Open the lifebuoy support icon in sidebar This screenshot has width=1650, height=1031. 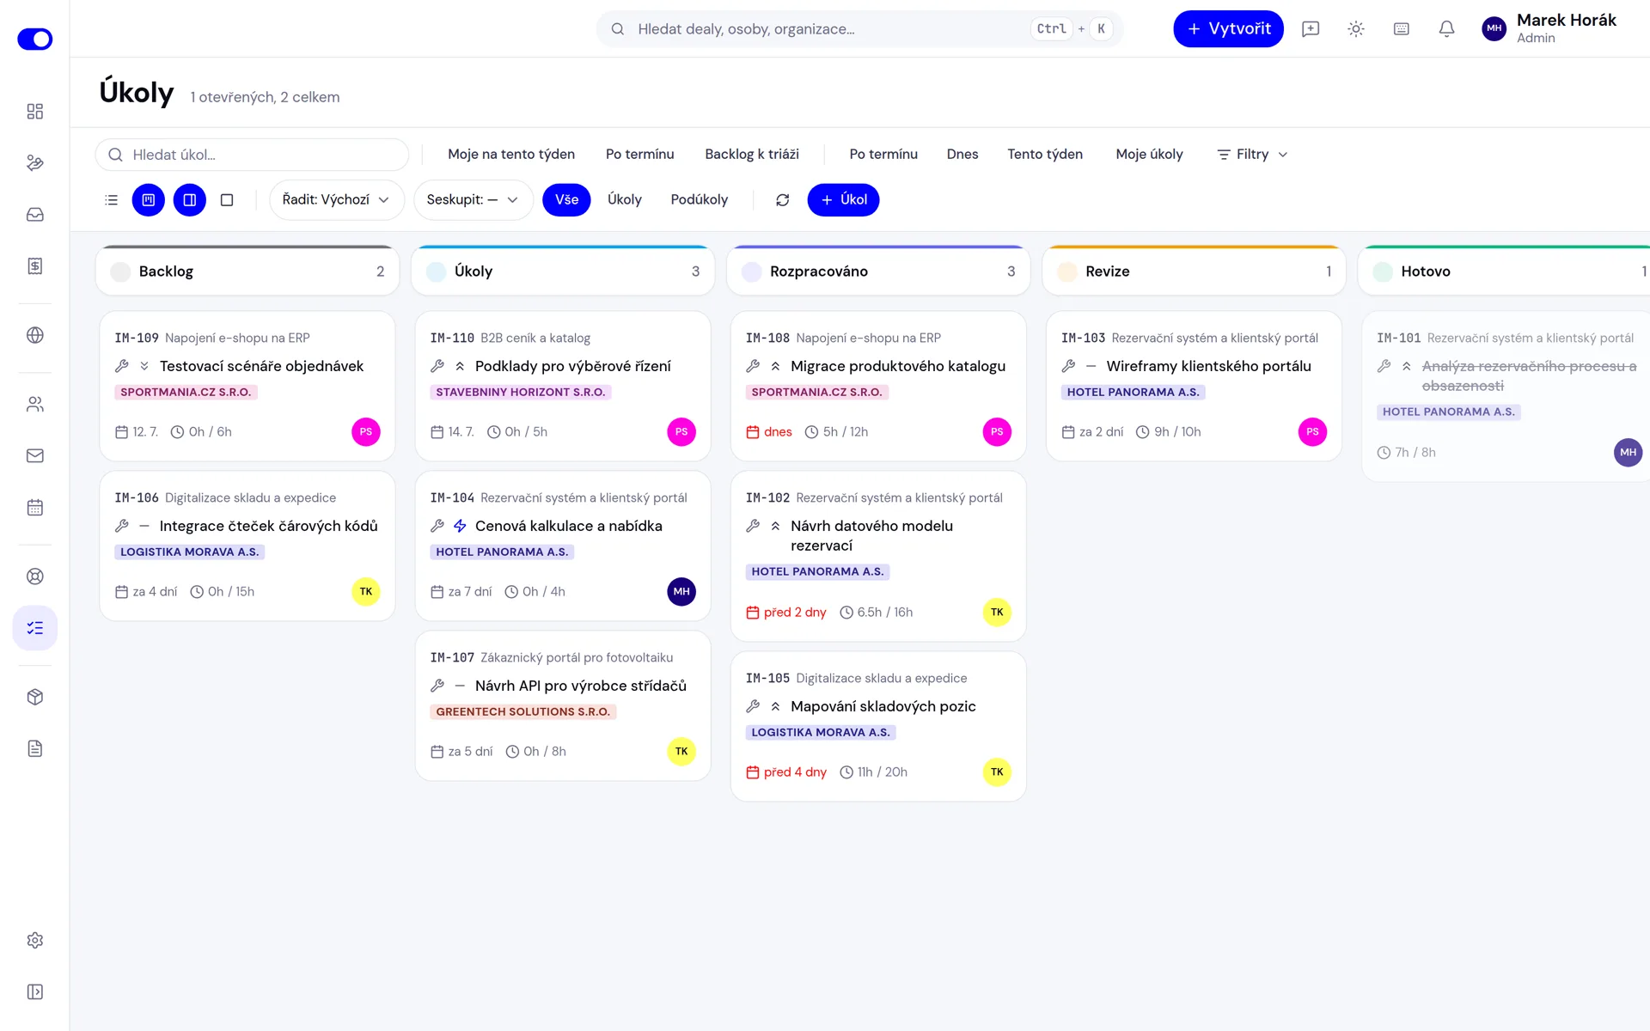coord(34,577)
